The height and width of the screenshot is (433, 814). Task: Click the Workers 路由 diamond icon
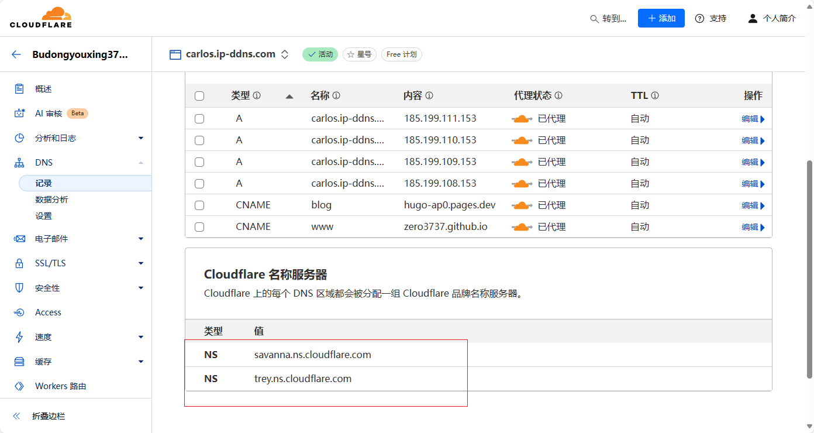19,386
